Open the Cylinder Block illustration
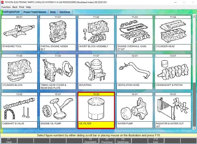The image size is (197, 144). click(19, 70)
